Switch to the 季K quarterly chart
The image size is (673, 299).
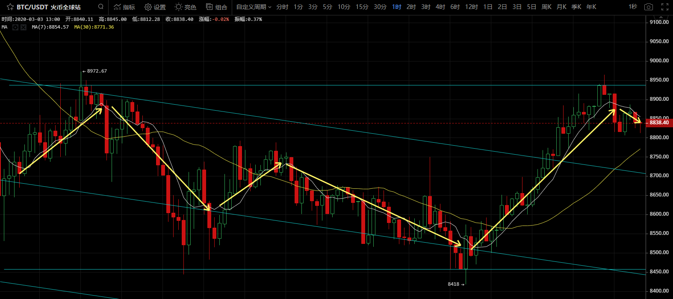pyautogui.click(x=576, y=7)
